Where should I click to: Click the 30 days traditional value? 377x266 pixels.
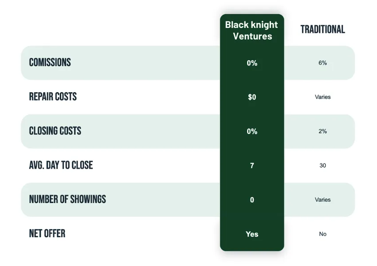(322, 165)
